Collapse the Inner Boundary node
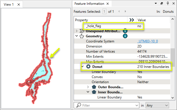This screenshot has height=110, width=177. [x=88, y=92]
